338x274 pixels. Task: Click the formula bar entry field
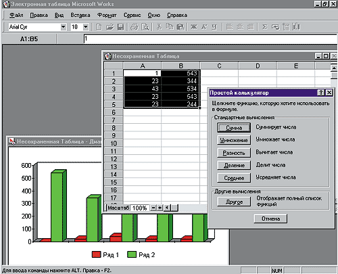[x=211, y=39]
